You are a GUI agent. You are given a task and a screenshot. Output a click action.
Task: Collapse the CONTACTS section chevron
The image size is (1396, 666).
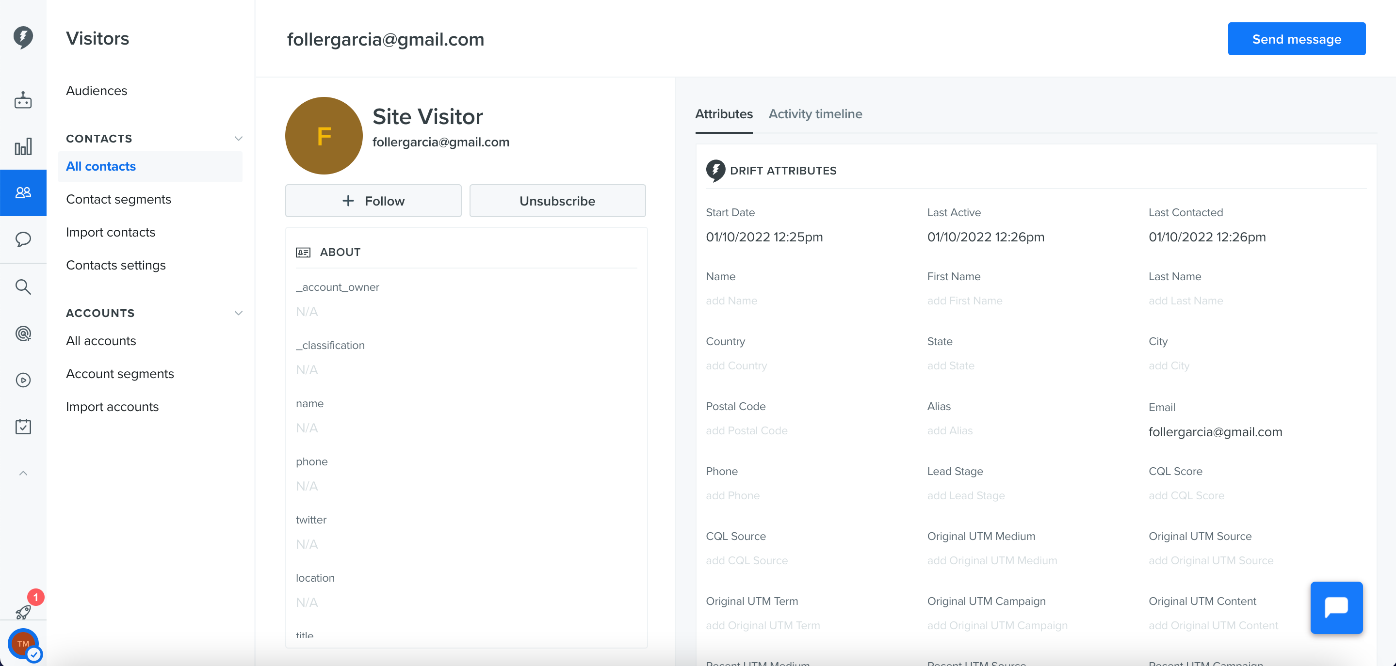(238, 139)
